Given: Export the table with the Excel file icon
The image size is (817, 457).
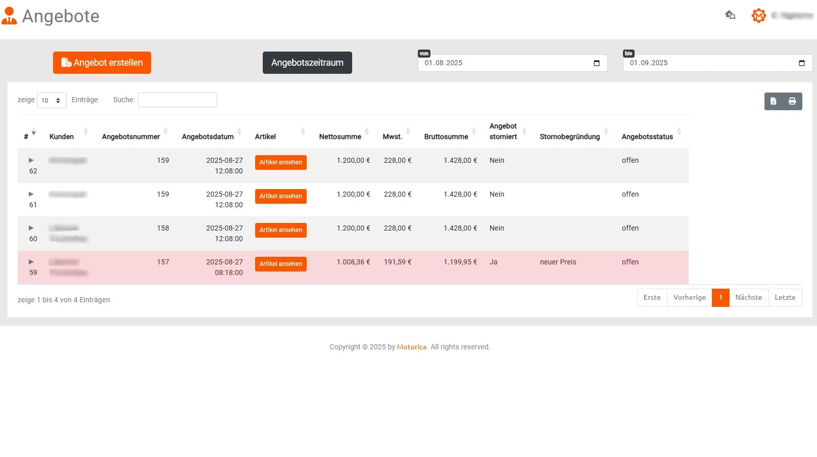Looking at the screenshot, I should 774,101.
